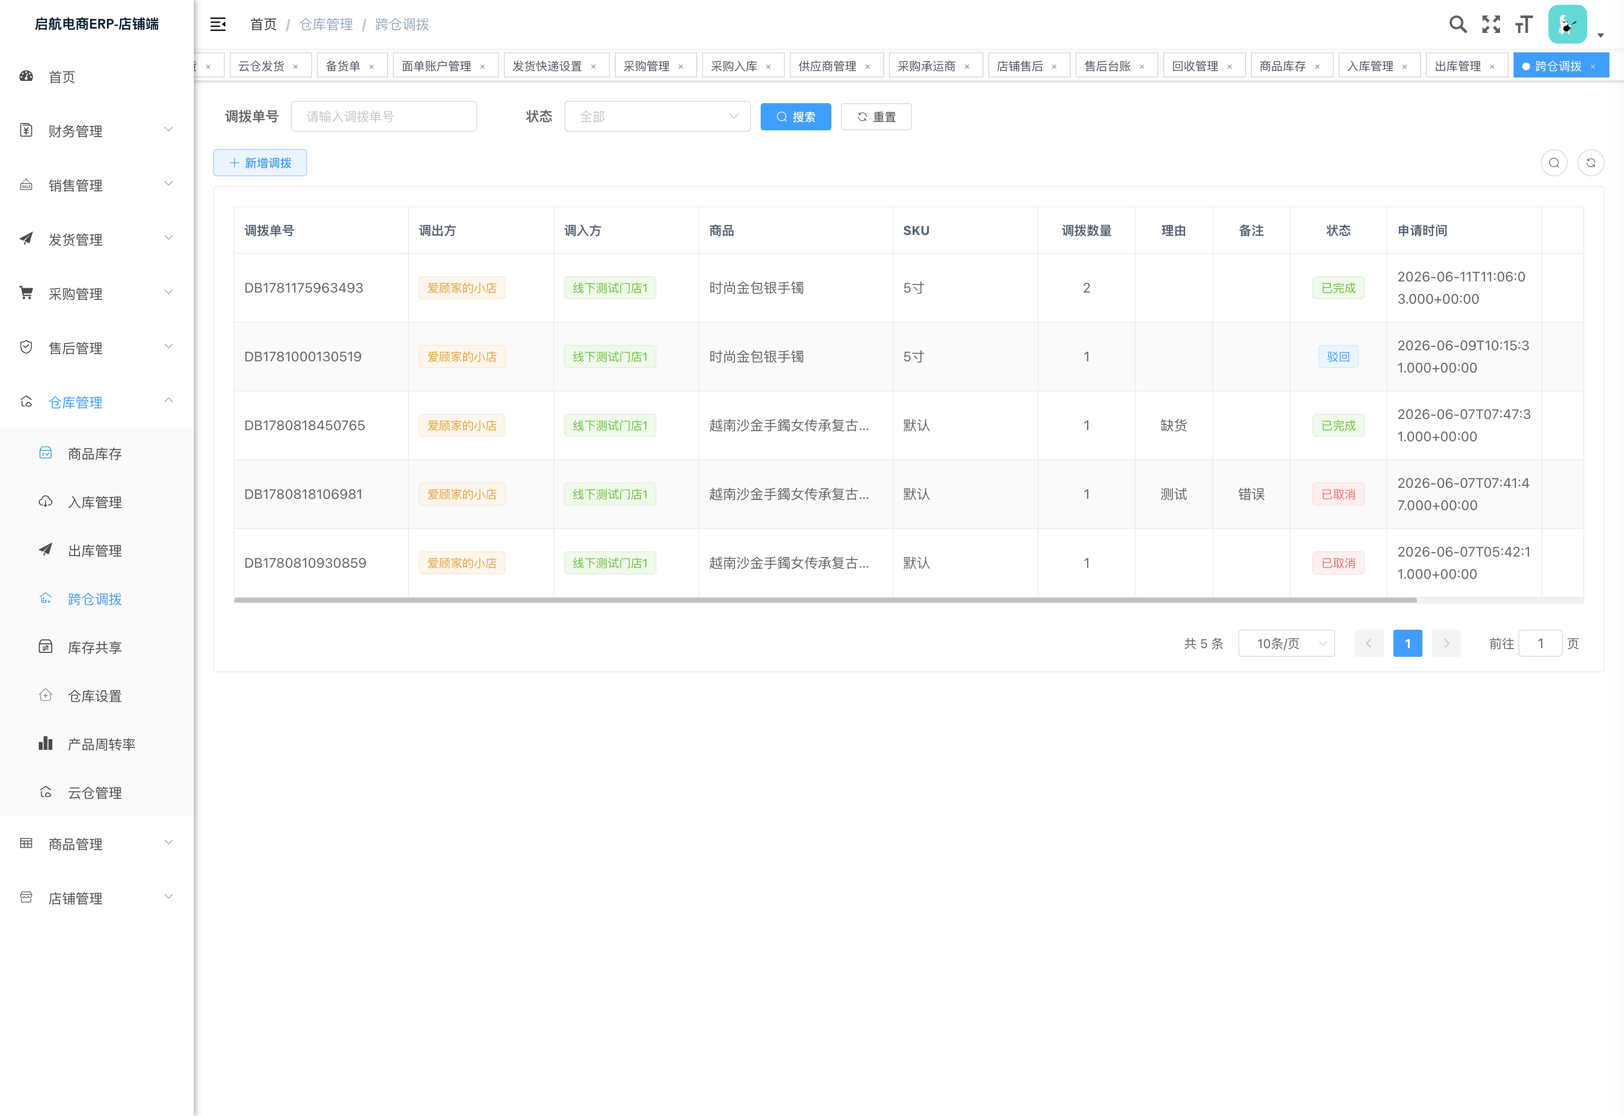Screen dimensions: 1624x1116
Task: Refresh the table with round refresh icon
Action: click(x=1591, y=163)
